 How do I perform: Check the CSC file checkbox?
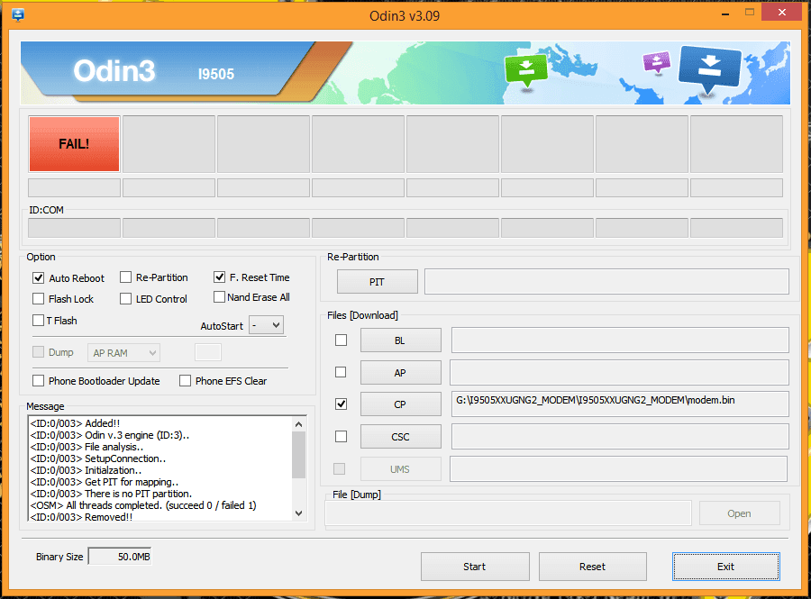tap(341, 437)
